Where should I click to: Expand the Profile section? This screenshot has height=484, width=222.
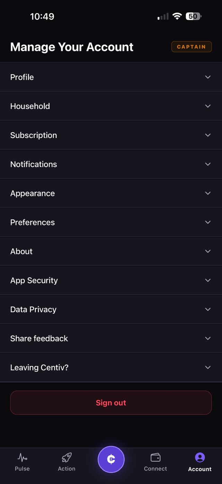click(207, 77)
